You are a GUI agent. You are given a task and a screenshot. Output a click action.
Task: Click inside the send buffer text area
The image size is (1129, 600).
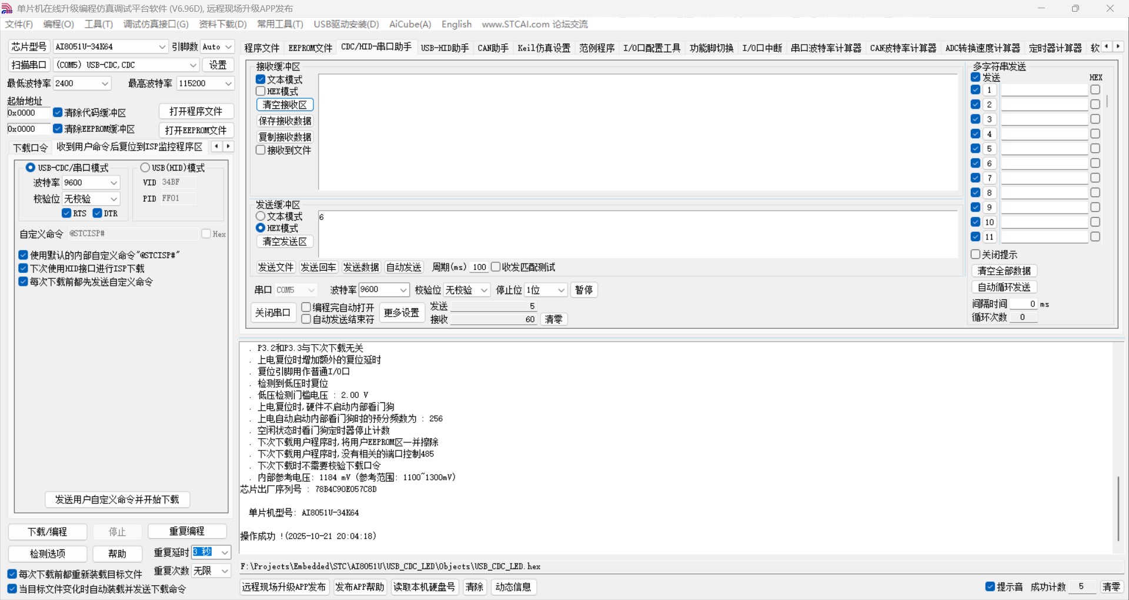pos(638,234)
